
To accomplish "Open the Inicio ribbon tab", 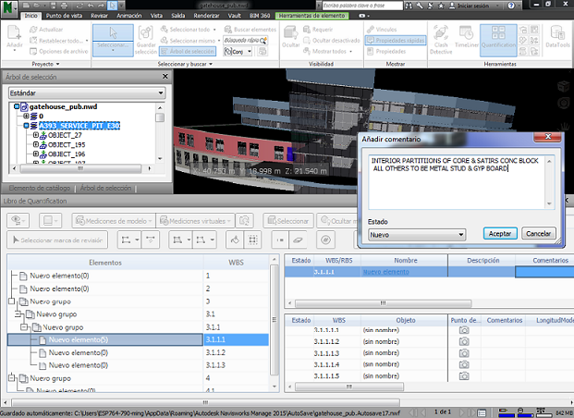I will [31, 16].
